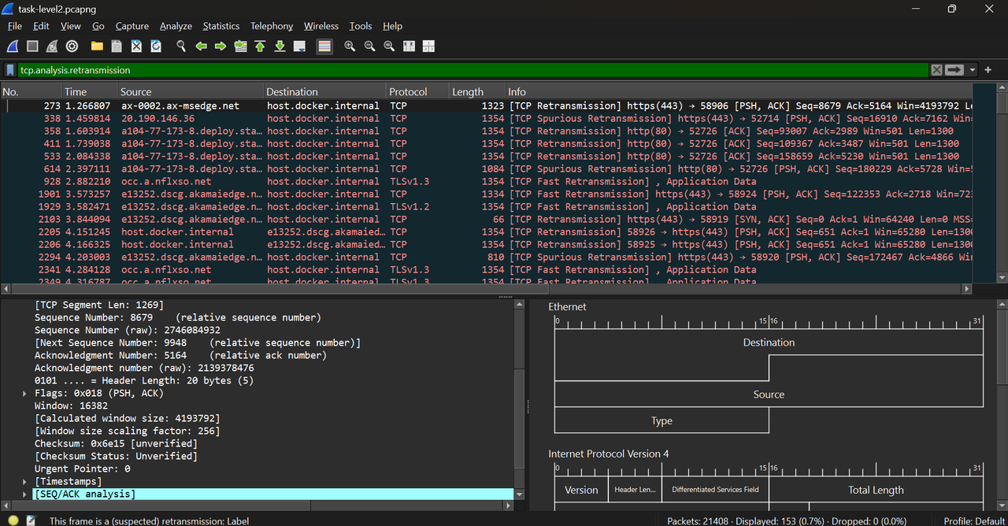This screenshot has width=1008, height=526.
Task: Zoom out main window text
Action: pyautogui.click(x=369, y=46)
